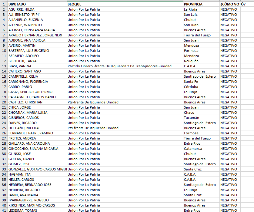Select cell IANNI, ANA MARIA

click(37, 195)
